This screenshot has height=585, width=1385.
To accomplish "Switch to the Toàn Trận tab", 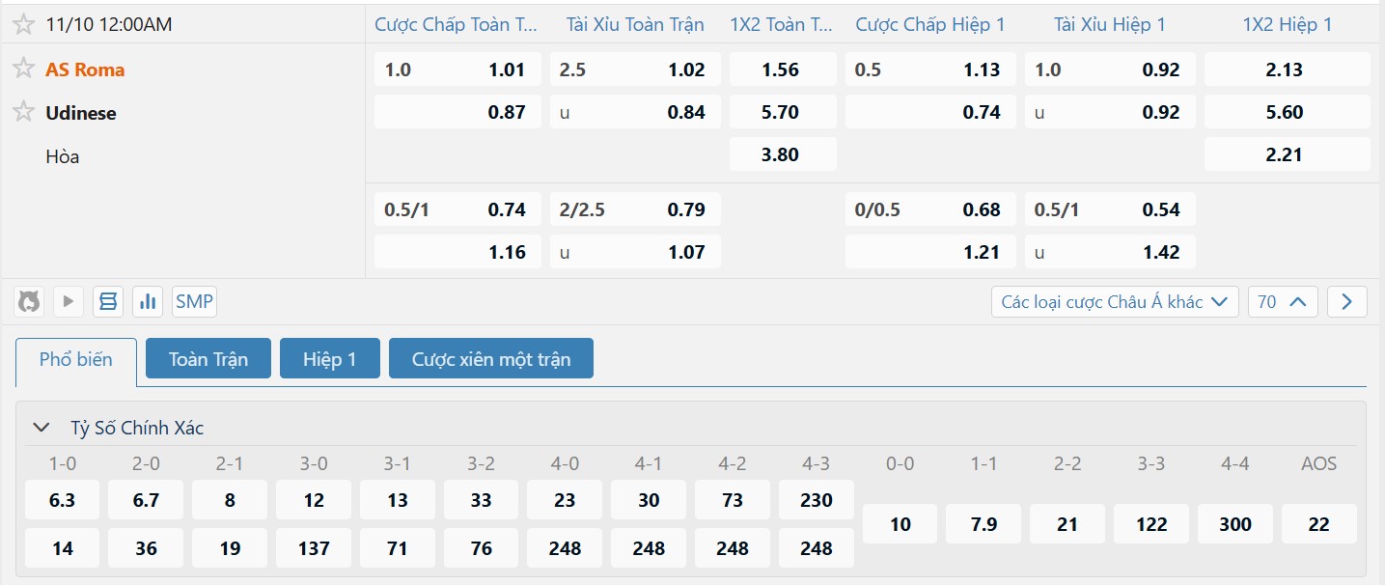I will (x=208, y=358).
